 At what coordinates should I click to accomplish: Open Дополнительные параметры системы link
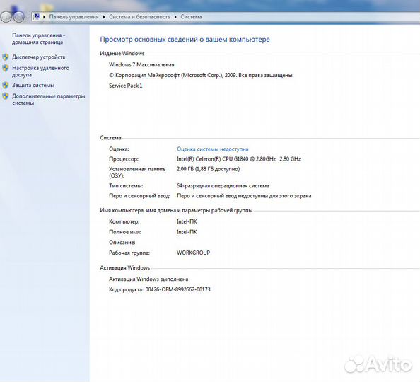coord(49,100)
